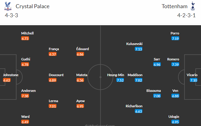The image size is (201, 126).
Task: Select Lerma's 7.01 rating badge
Action: (x=53, y=106)
